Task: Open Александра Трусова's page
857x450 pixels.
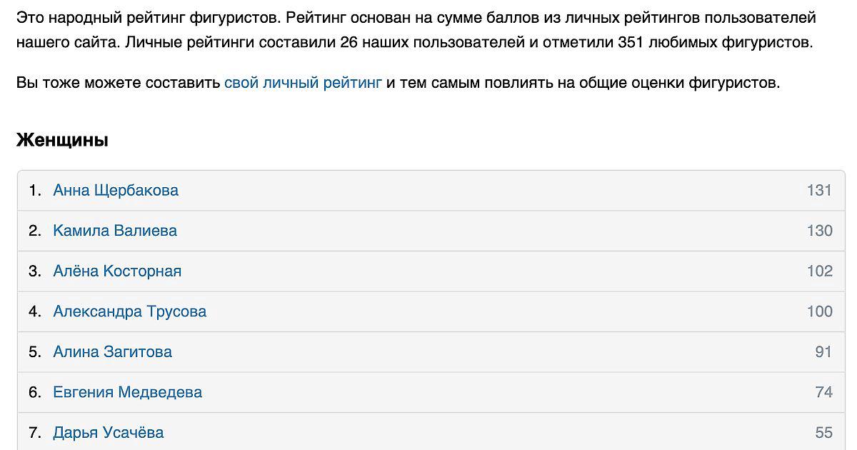Action: click(x=129, y=311)
